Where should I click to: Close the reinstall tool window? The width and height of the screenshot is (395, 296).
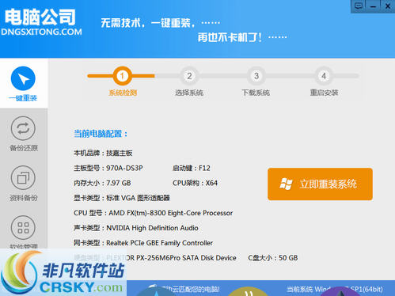[x=388, y=6]
